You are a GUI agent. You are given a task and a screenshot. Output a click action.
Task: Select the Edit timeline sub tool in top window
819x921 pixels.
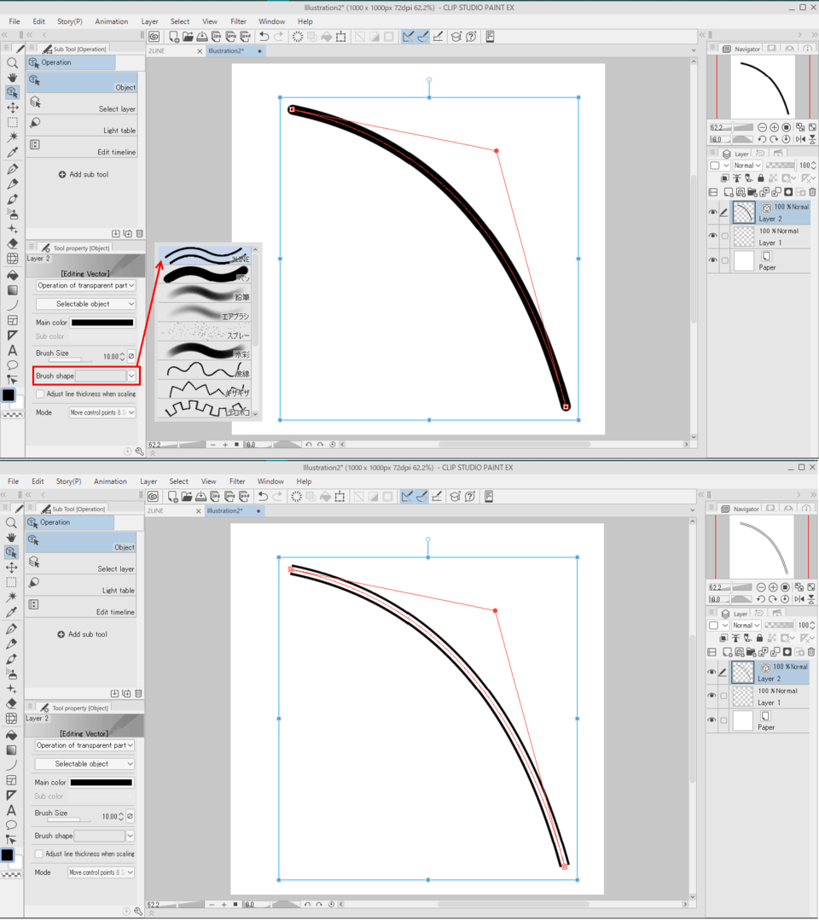[82, 147]
